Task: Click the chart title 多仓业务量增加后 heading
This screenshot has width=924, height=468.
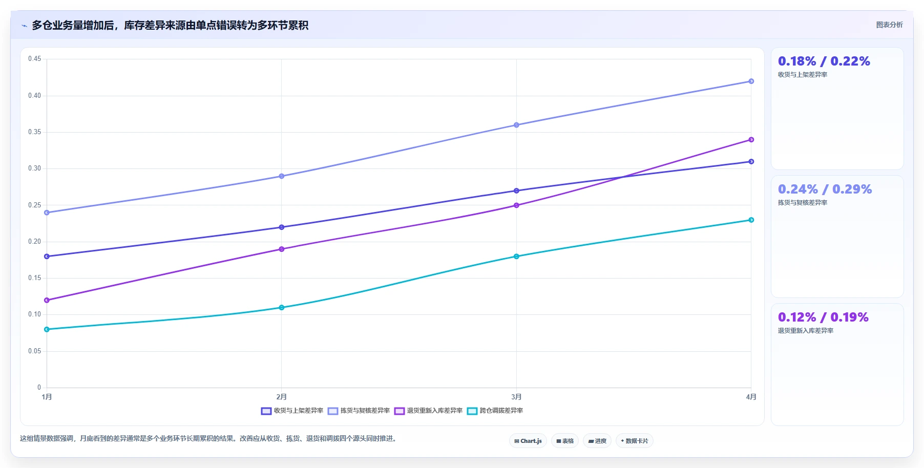Action: pyautogui.click(x=170, y=26)
